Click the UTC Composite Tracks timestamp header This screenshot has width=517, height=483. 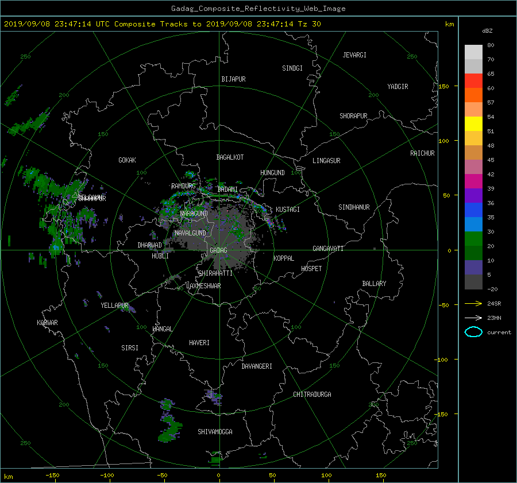(x=163, y=24)
